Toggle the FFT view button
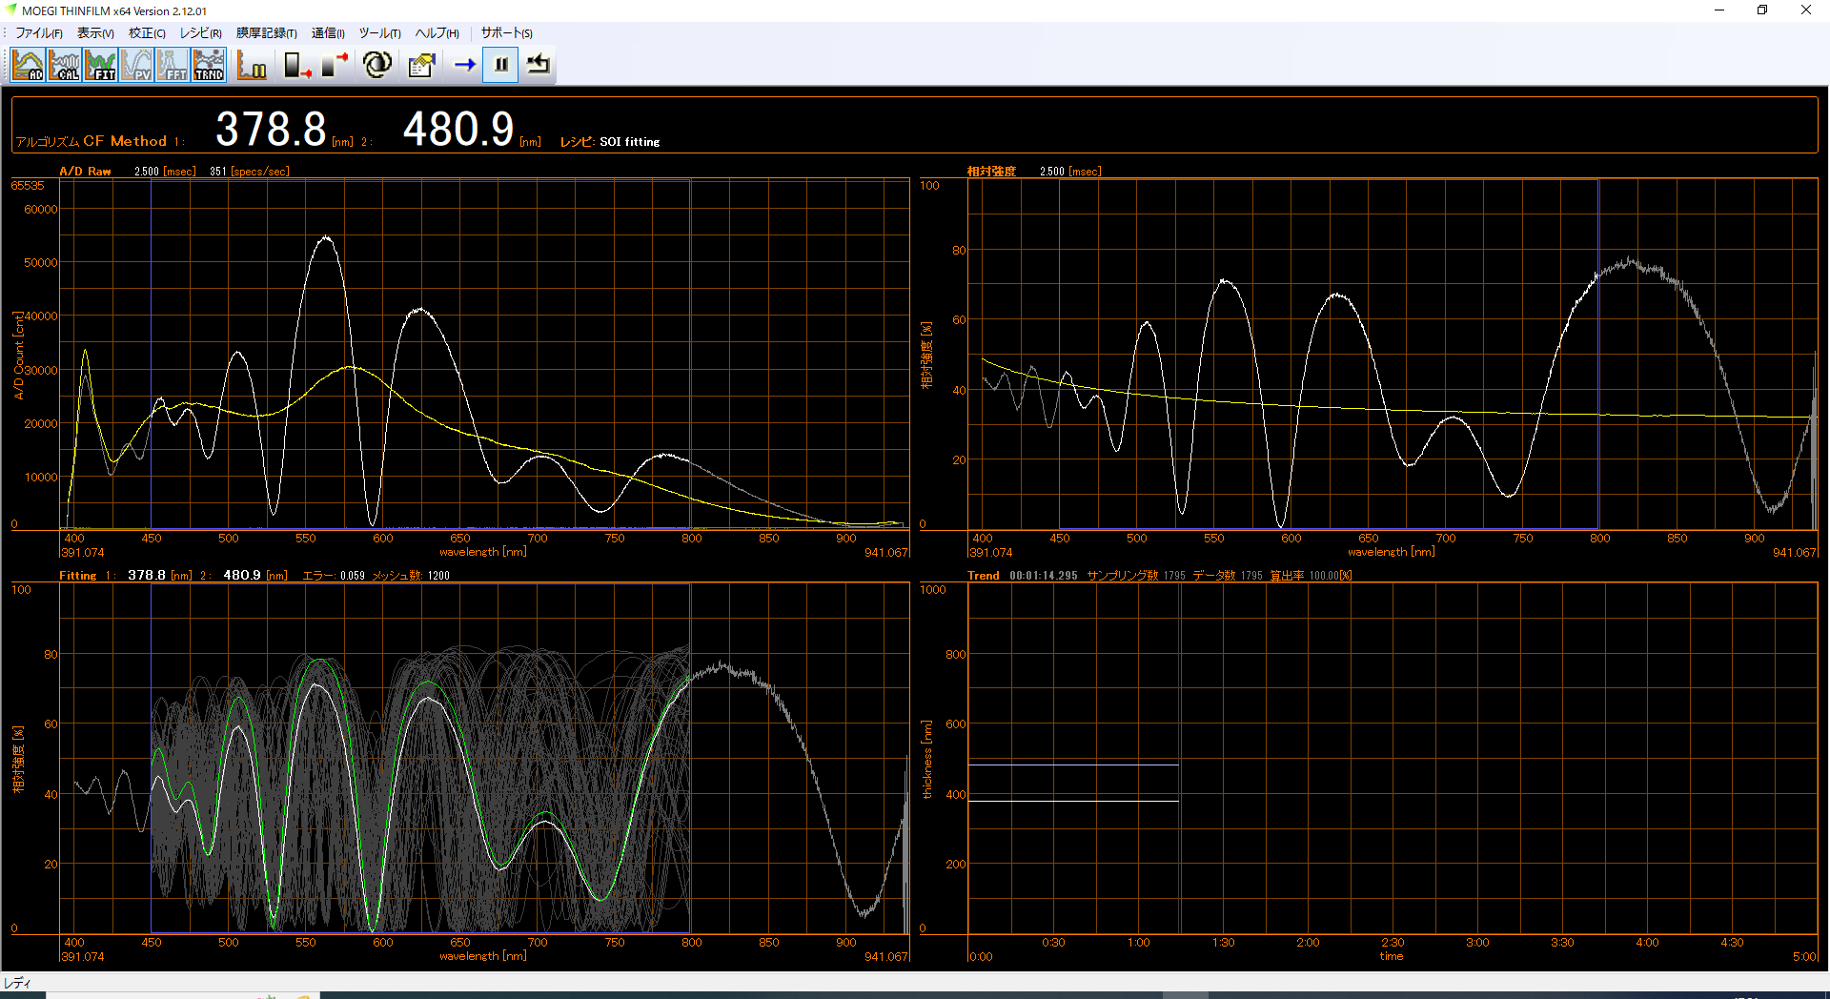The width and height of the screenshot is (1830, 999). click(x=173, y=65)
